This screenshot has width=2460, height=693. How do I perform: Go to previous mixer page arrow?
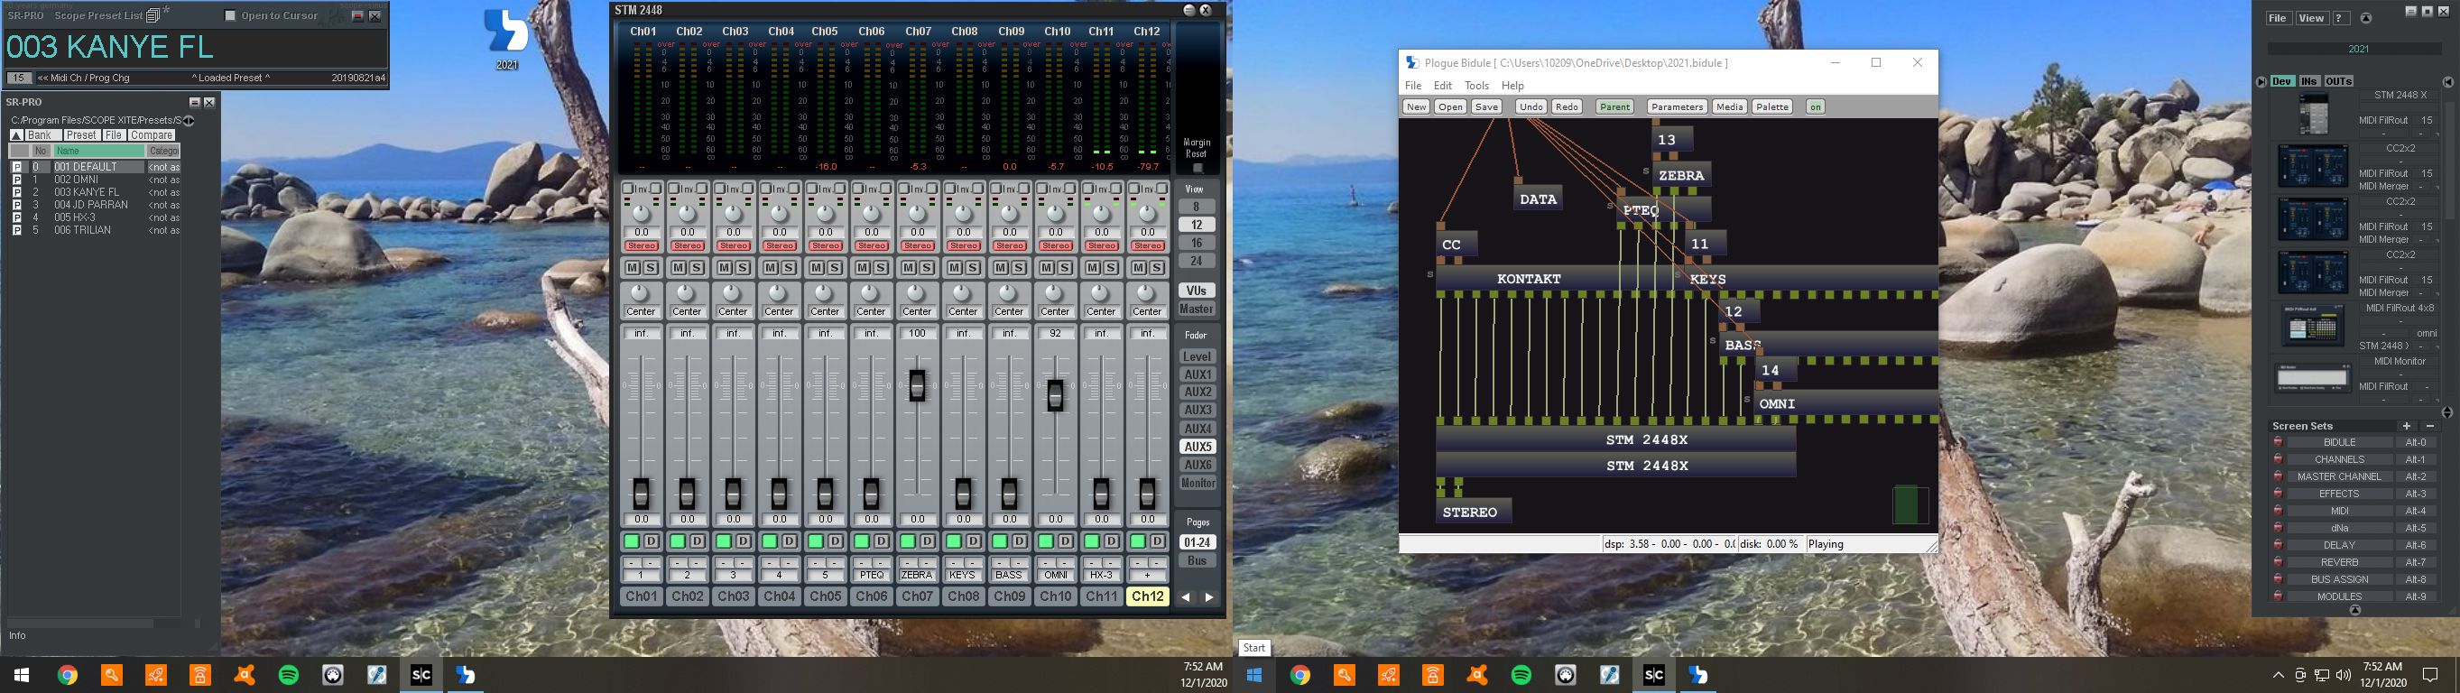tap(1185, 597)
